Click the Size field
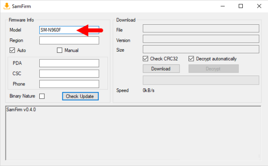 click(201, 49)
